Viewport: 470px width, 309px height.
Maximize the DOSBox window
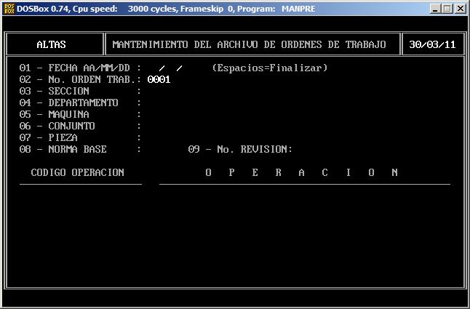click(447, 9)
